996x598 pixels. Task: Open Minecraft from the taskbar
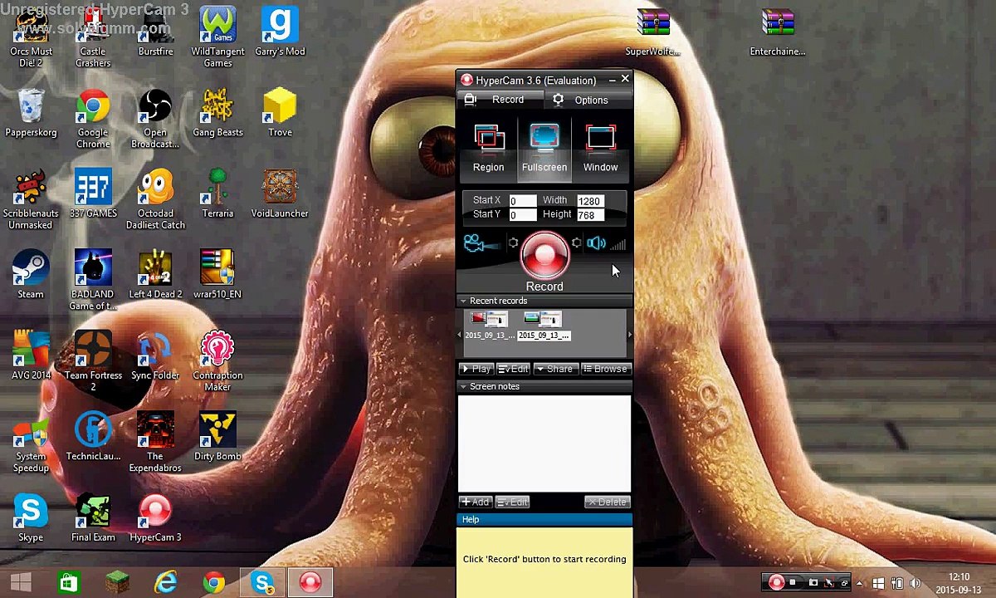tap(116, 582)
